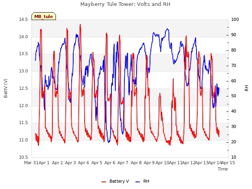This screenshot has width=252, height=189.
Task: Click the Apr 6 date label
Action: [x=110, y=163]
